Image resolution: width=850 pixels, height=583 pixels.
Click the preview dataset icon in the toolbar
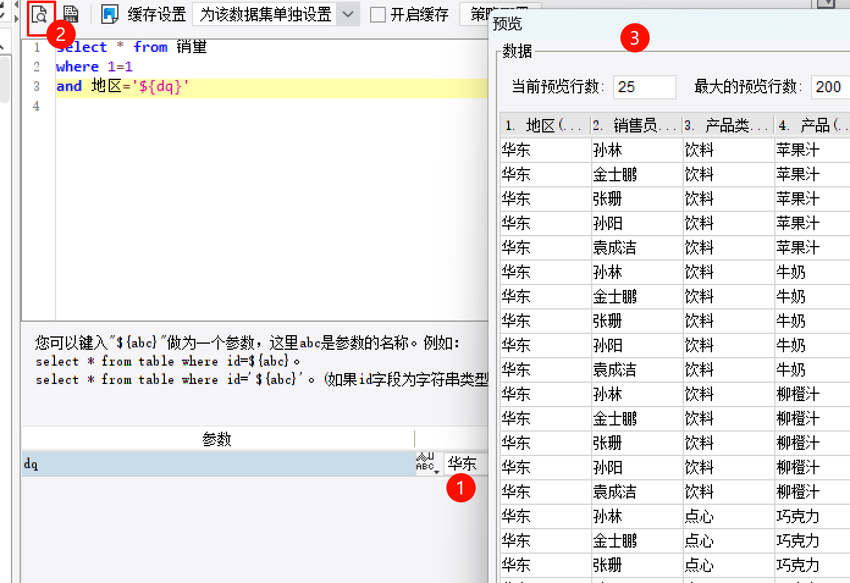40,14
